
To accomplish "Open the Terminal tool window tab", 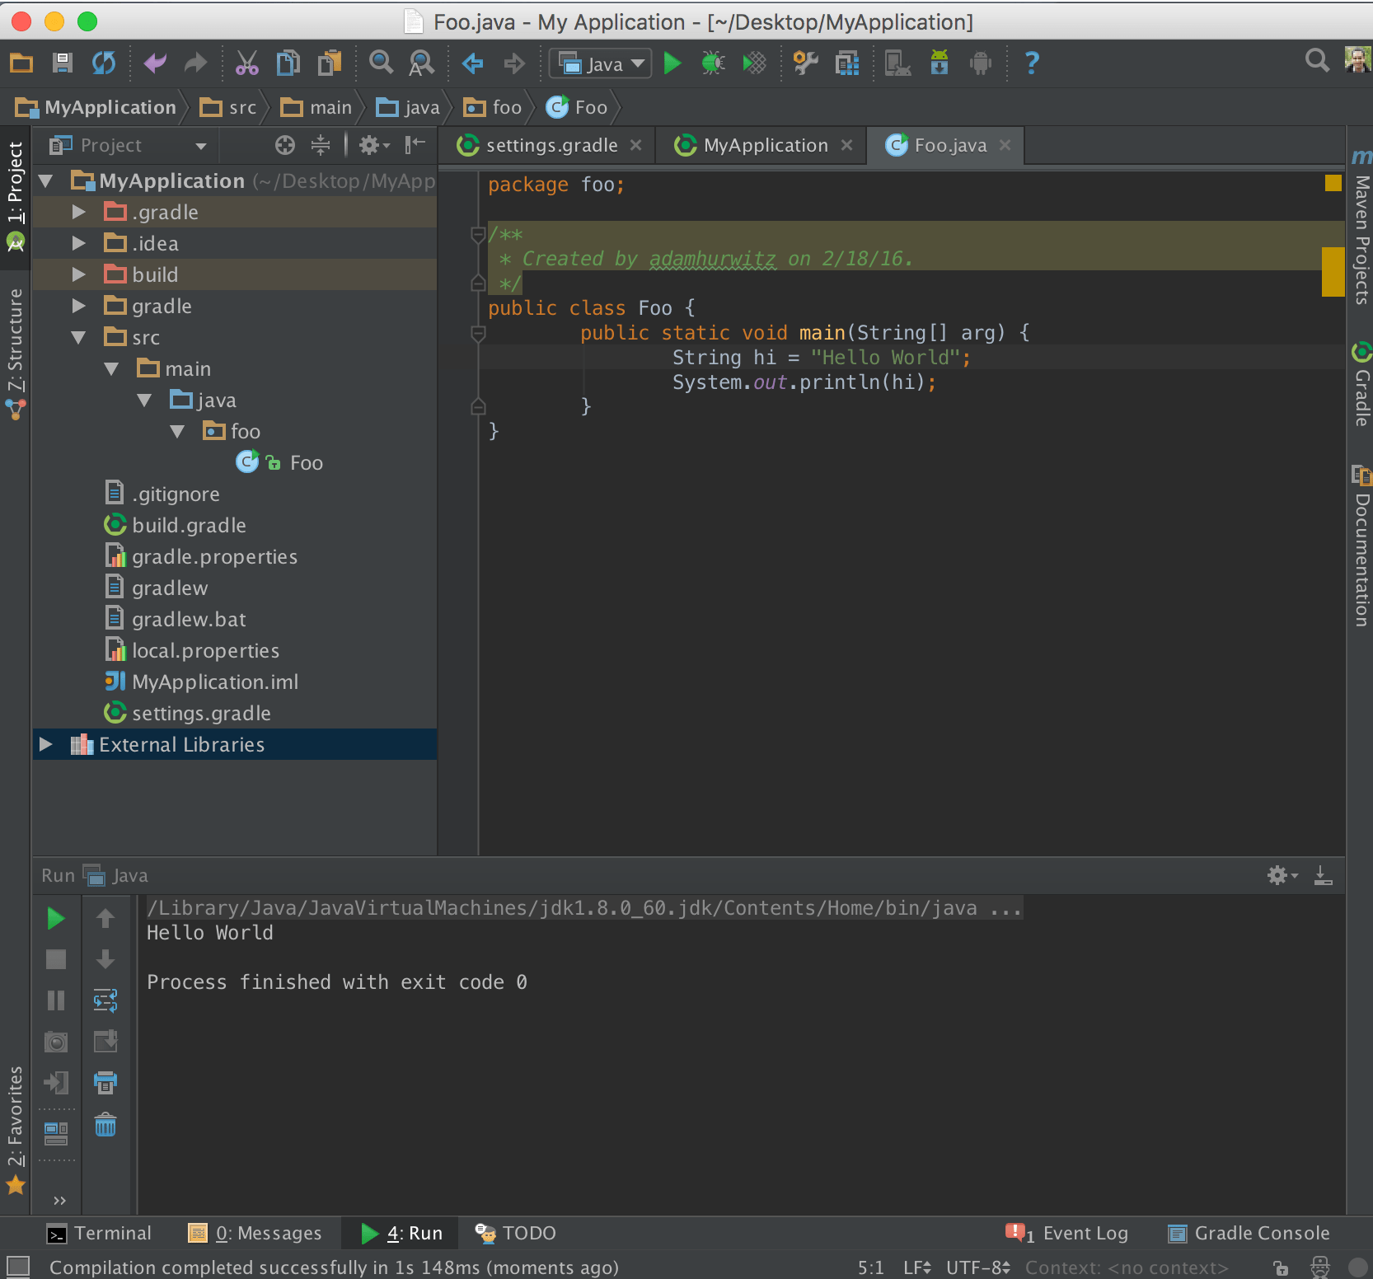I will pos(100,1233).
